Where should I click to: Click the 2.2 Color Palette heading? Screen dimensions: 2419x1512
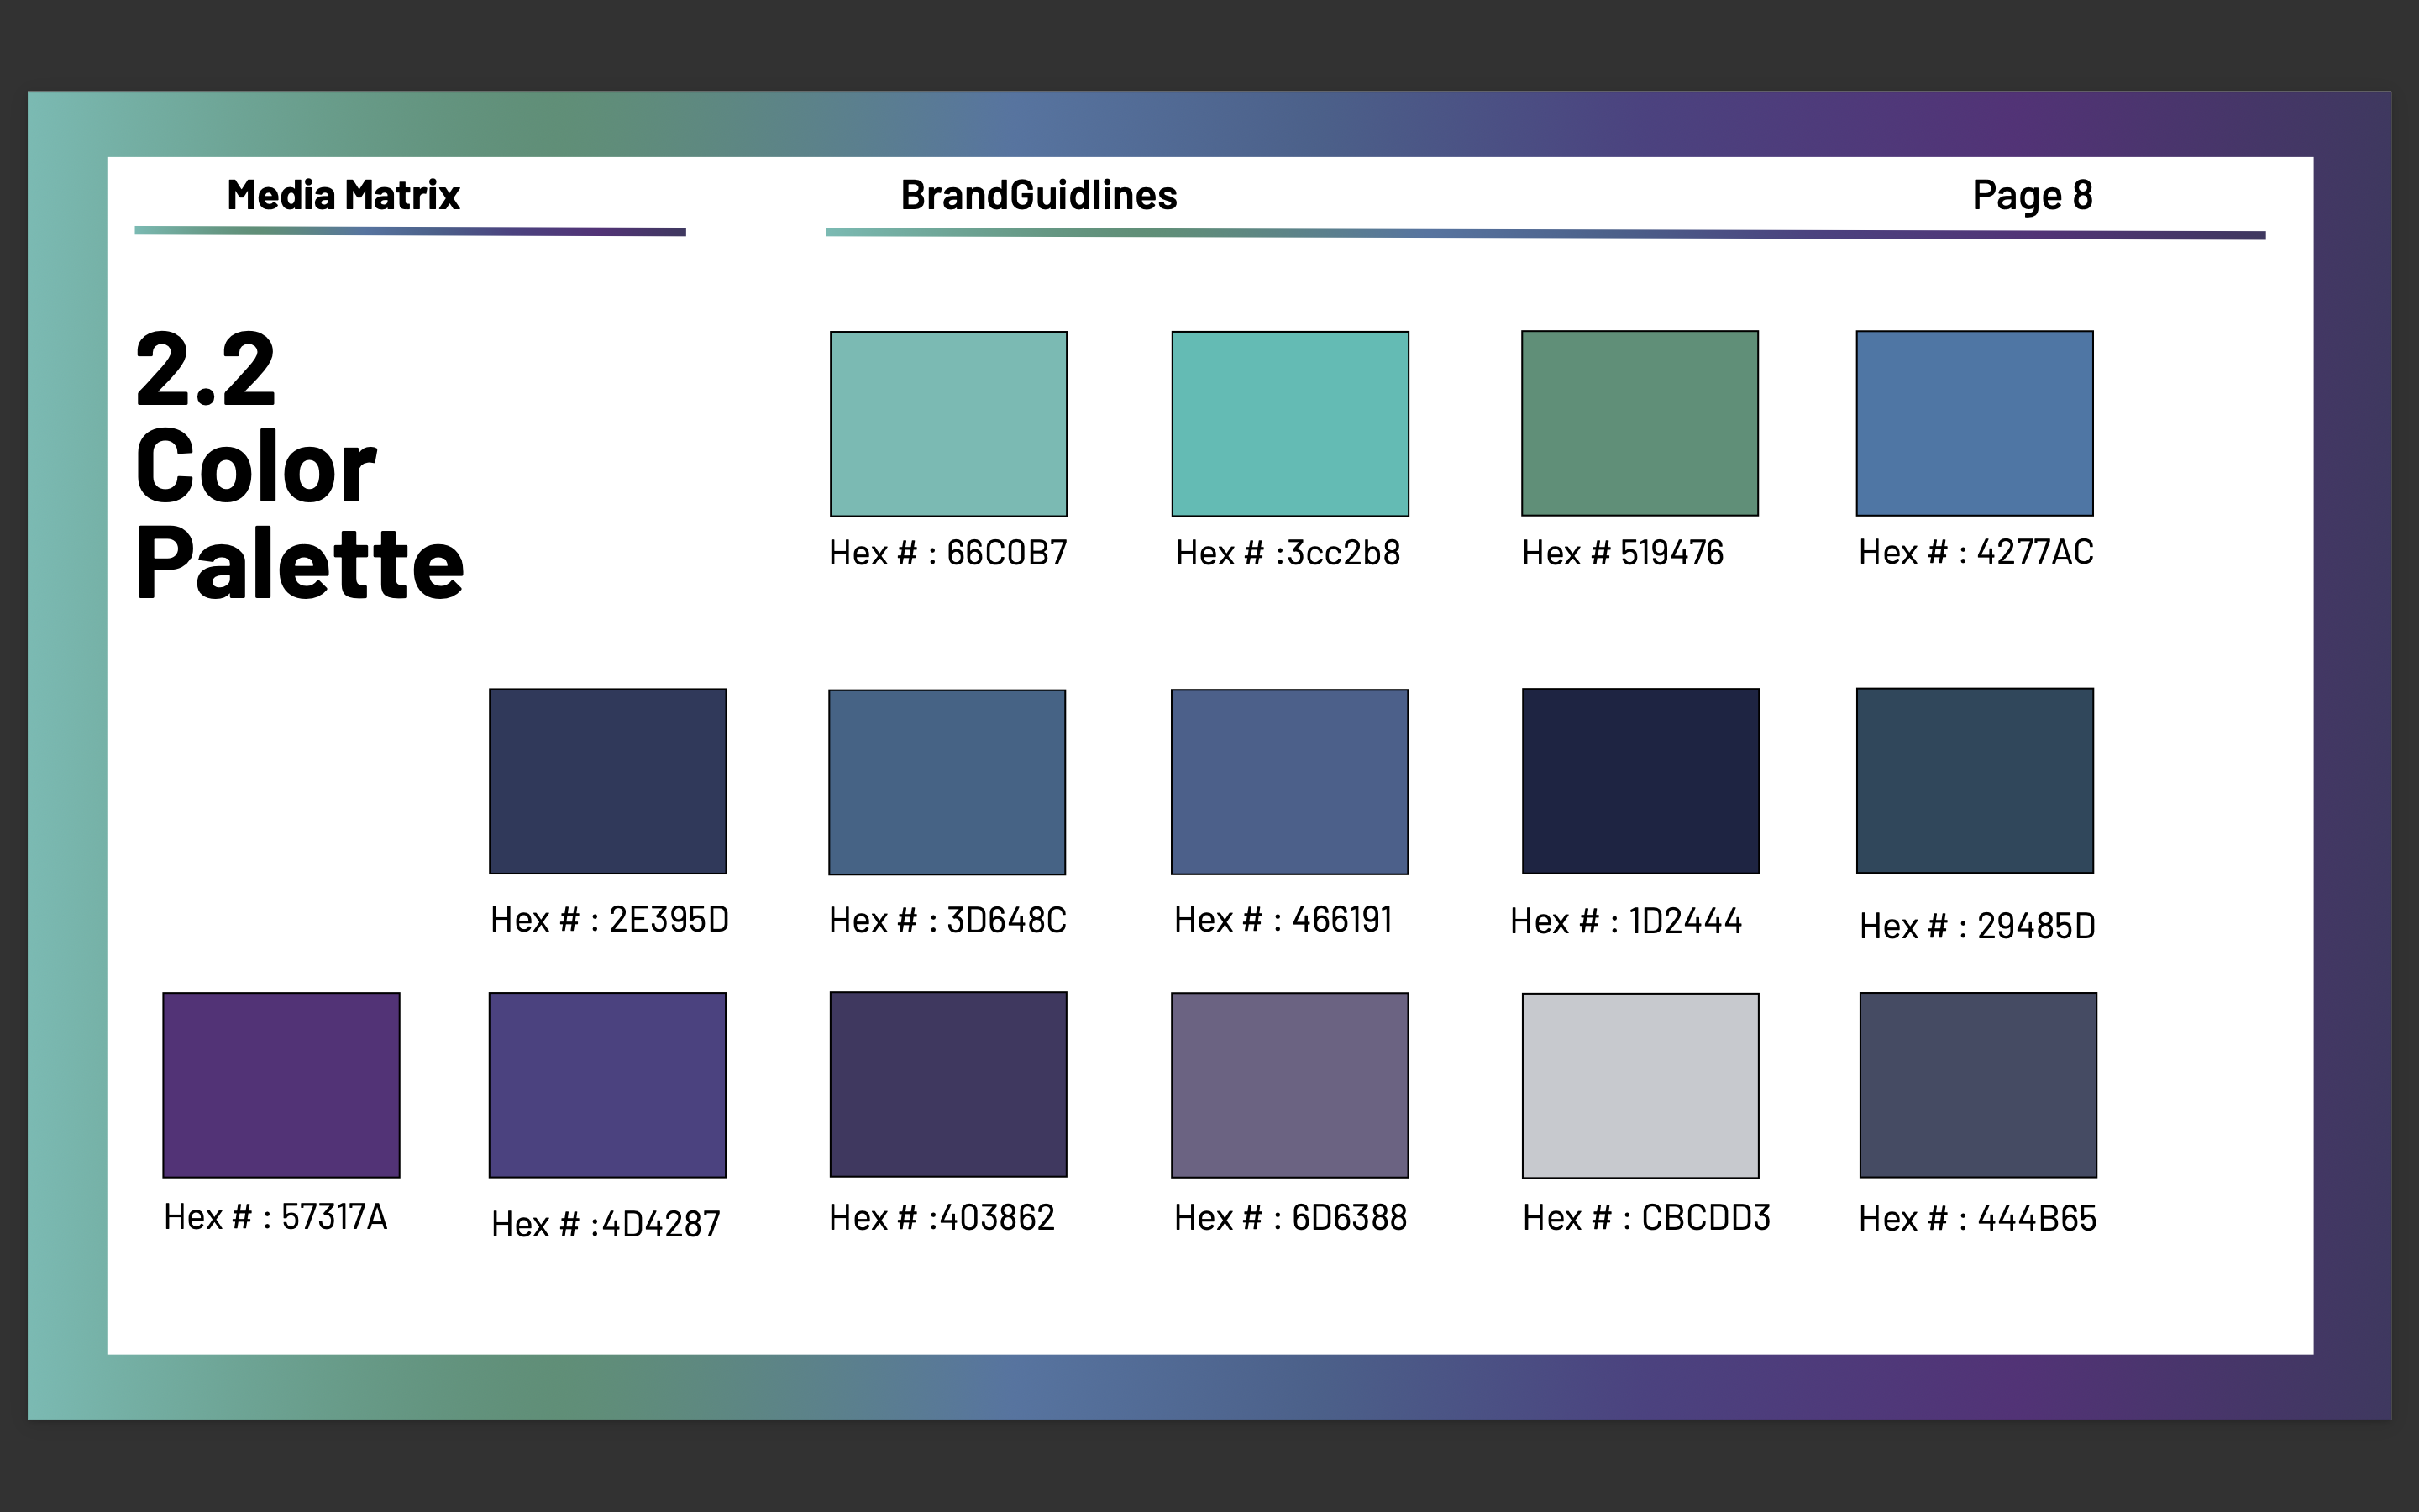coord(300,460)
